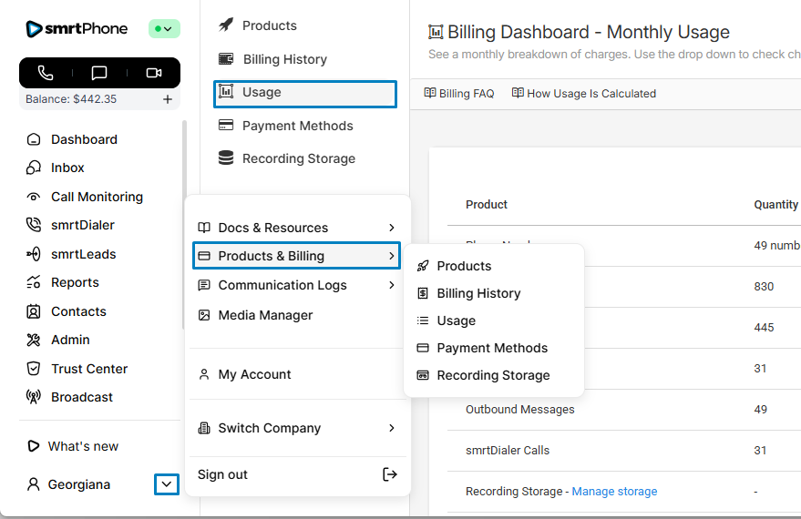Select Billing History in the flyout submenu
The height and width of the screenshot is (519, 801).
[478, 293]
